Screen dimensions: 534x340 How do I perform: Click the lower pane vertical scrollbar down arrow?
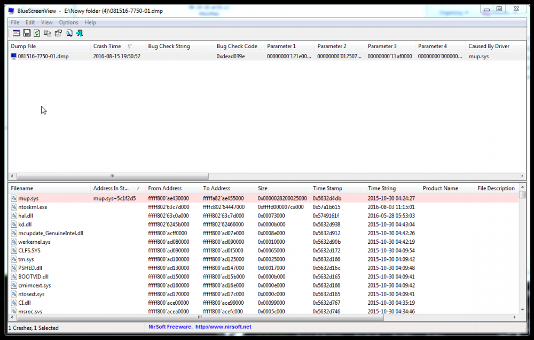coord(522,309)
